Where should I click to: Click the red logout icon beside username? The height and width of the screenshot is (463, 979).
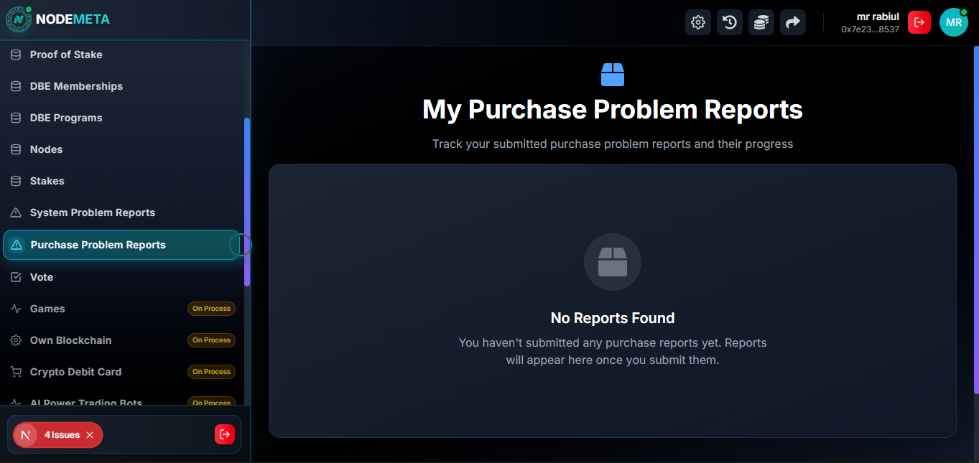919,22
